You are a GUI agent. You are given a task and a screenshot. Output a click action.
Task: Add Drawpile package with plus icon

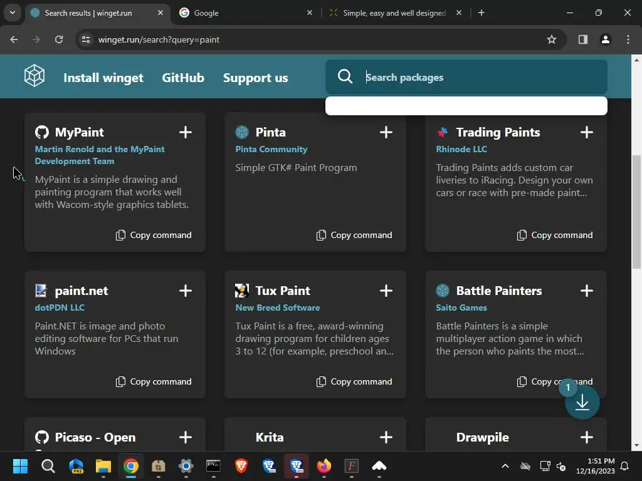click(587, 437)
